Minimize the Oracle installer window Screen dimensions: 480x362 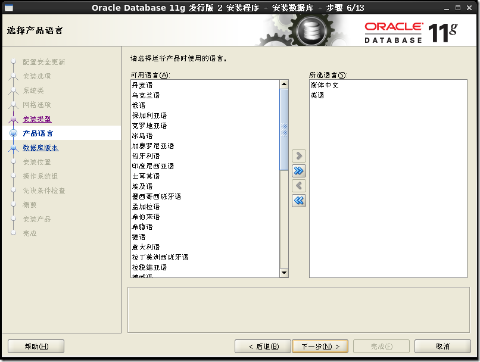[x=447, y=8]
